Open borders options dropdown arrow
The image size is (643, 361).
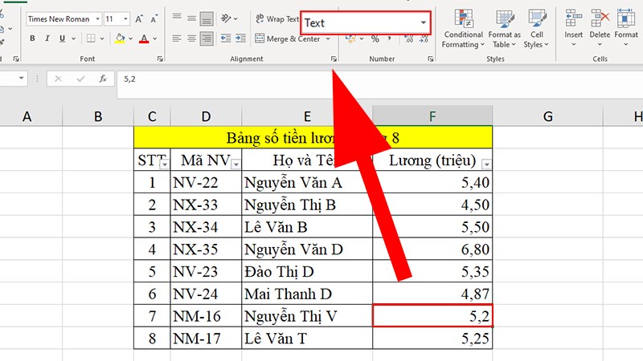click(102, 39)
